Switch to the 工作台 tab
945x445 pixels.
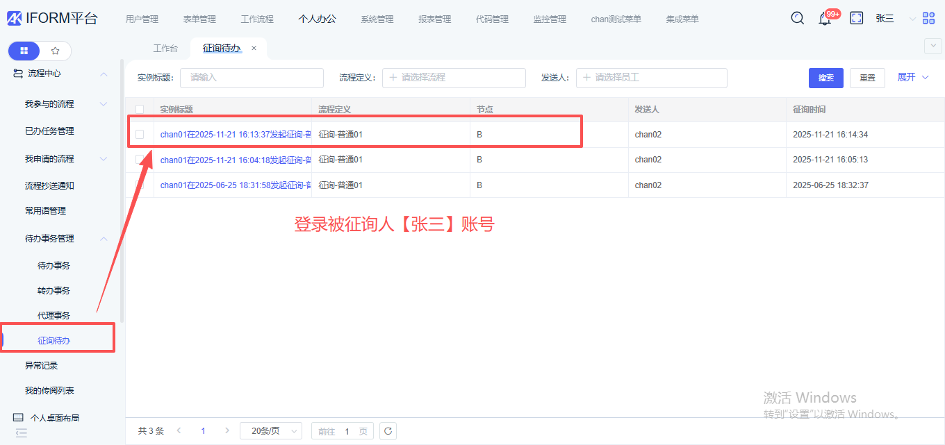165,49
